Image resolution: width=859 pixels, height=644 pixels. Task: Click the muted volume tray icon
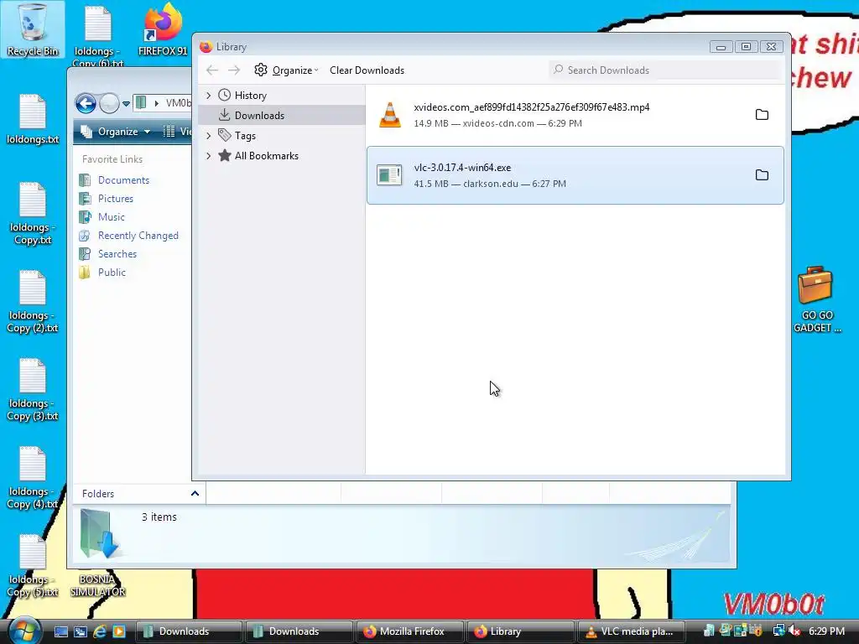tap(794, 631)
